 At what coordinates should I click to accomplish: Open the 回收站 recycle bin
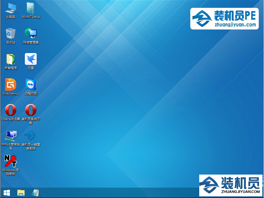(11, 34)
